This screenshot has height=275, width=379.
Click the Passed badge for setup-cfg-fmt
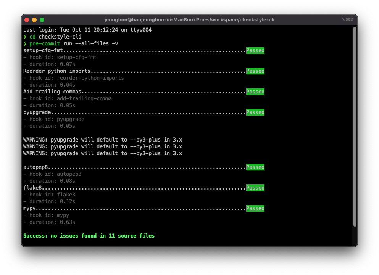[255, 50]
